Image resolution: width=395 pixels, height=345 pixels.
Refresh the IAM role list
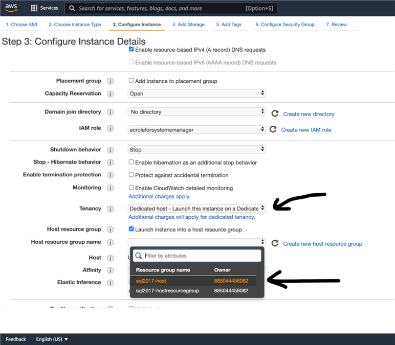273,129
